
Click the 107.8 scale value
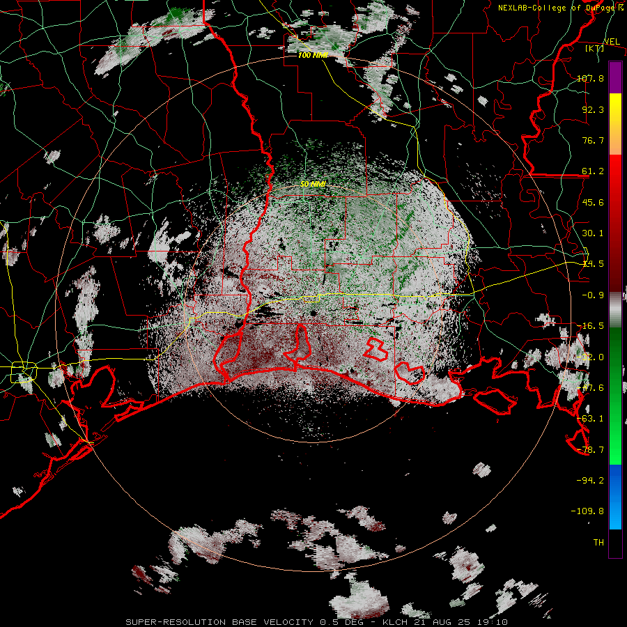(591, 78)
